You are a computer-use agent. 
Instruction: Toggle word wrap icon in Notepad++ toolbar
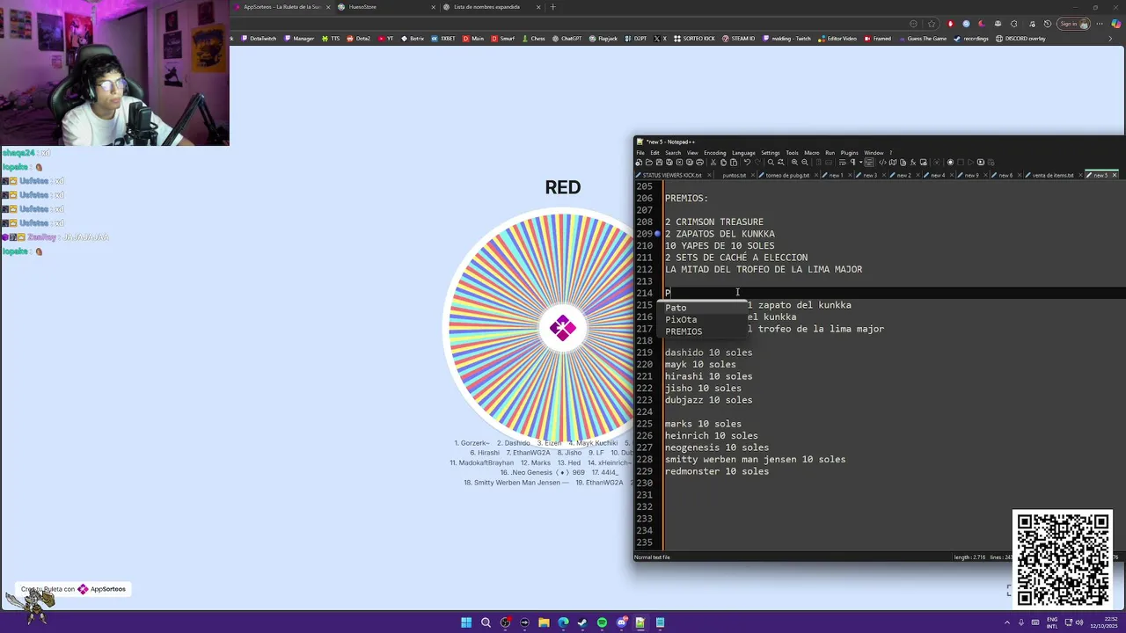(x=842, y=162)
